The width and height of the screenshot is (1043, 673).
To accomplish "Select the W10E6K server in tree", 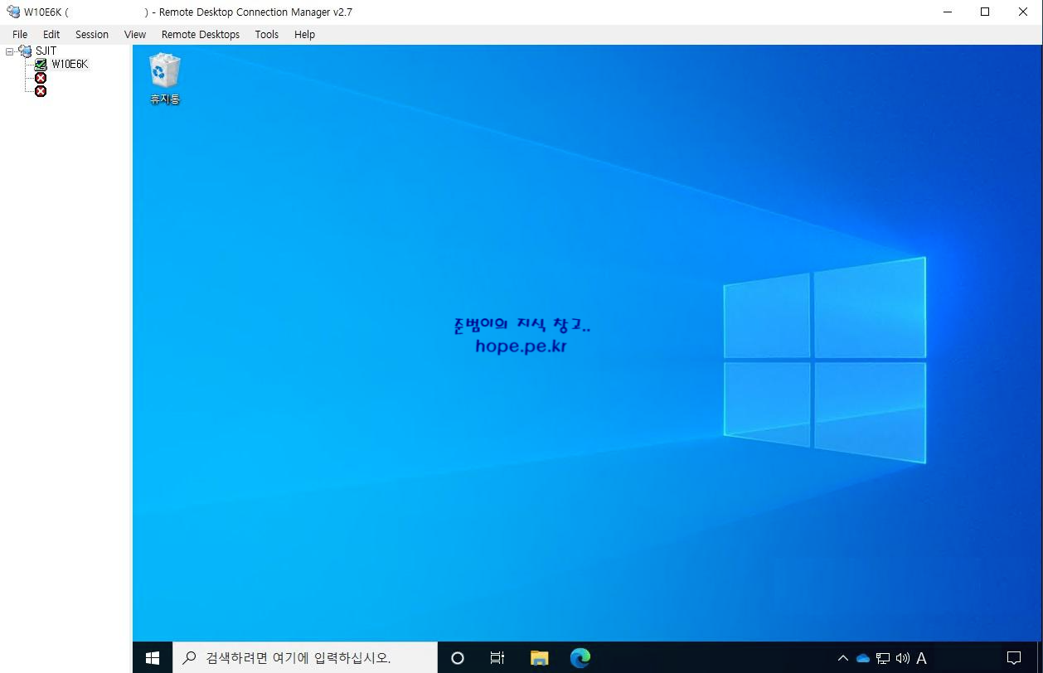I will pyautogui.click(x=70, y=65).
